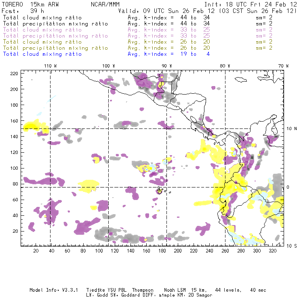Click '320' on the horizontal axis
This screenshot has height=299, width=299.
(272, 251)
